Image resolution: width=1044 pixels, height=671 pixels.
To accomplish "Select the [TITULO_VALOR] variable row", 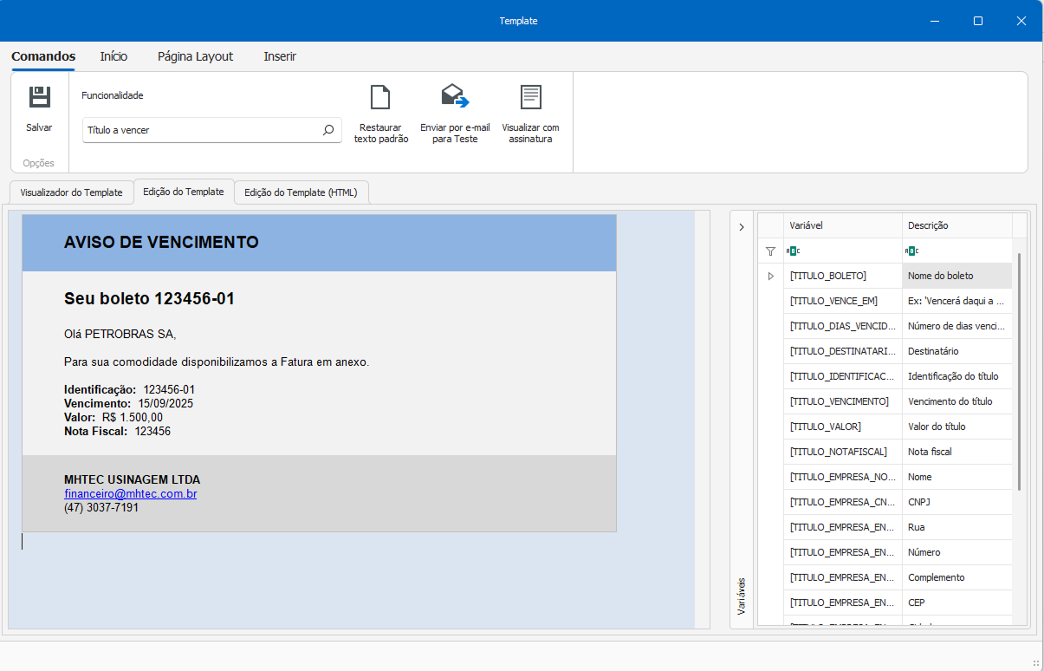I will point(841,427).
